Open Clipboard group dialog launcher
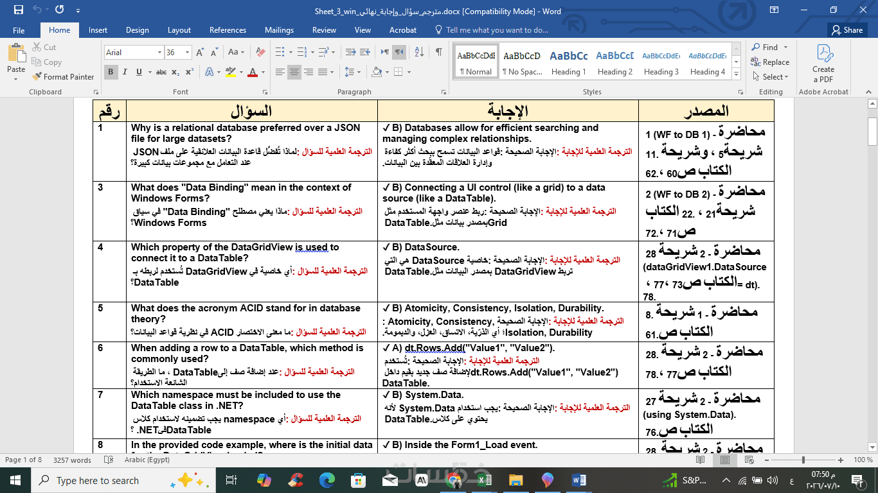Screen dimensions: 878x493 coord(95,92)
